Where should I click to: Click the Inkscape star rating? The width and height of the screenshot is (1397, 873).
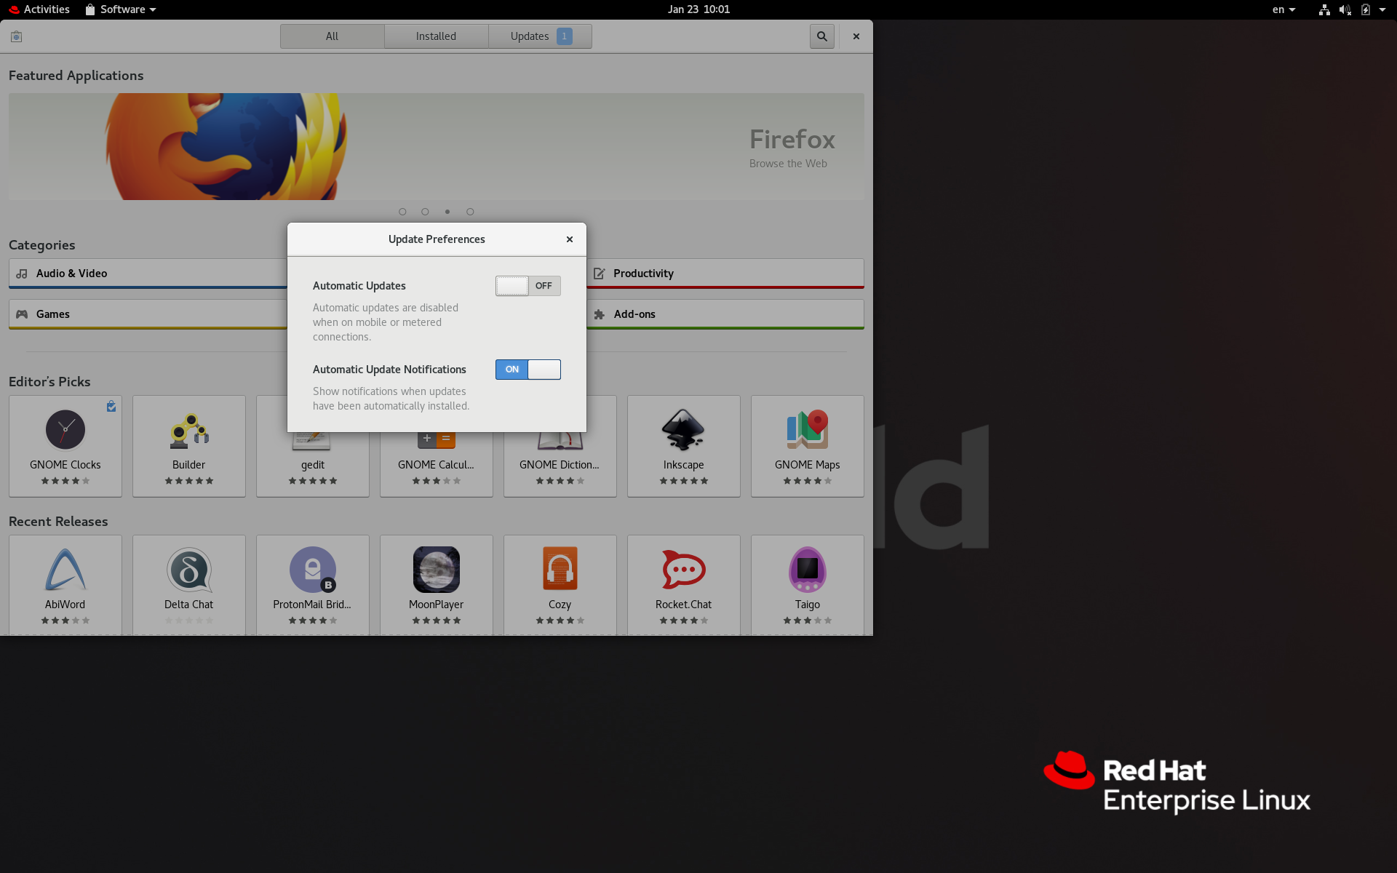(684, 481)
